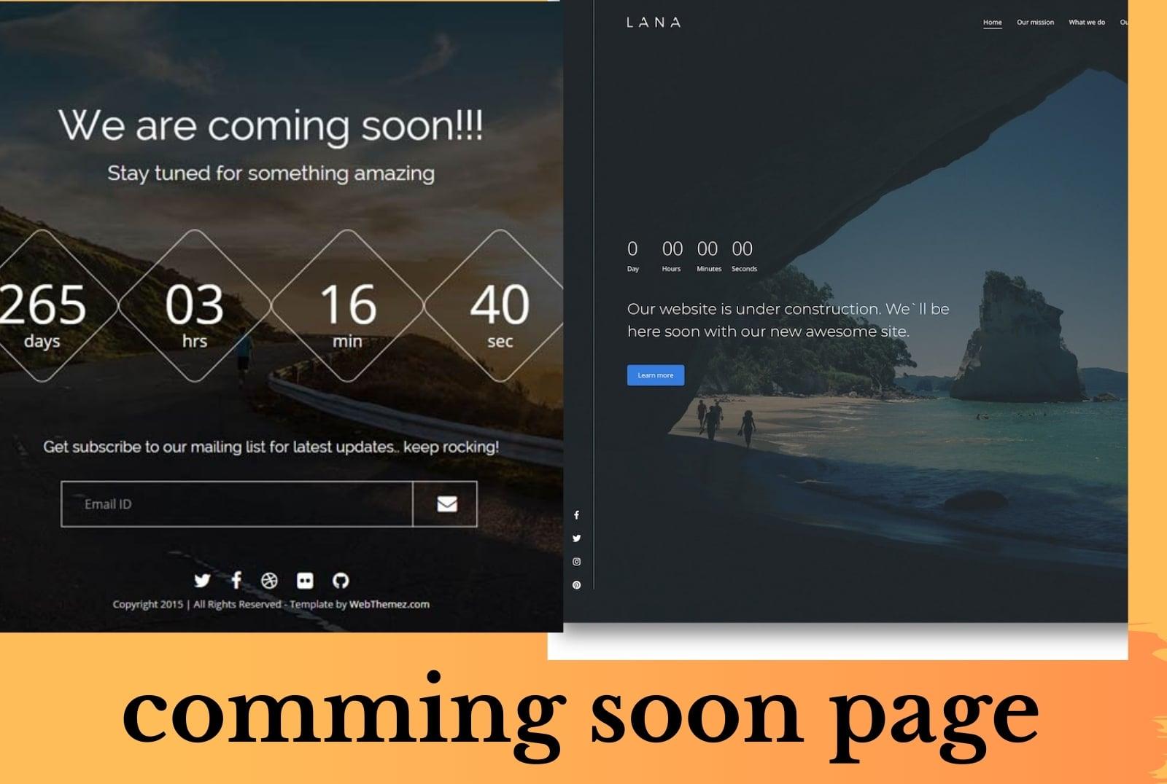
Task: Click the envelope icon to subscribe
Action: 446,503
